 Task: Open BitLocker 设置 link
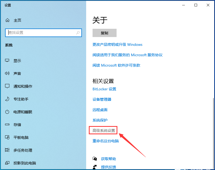click(x=104, y=89)
